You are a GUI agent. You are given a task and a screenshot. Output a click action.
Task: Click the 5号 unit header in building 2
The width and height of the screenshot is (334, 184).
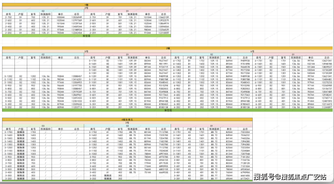pyautogui.click(x=87, y=52)
